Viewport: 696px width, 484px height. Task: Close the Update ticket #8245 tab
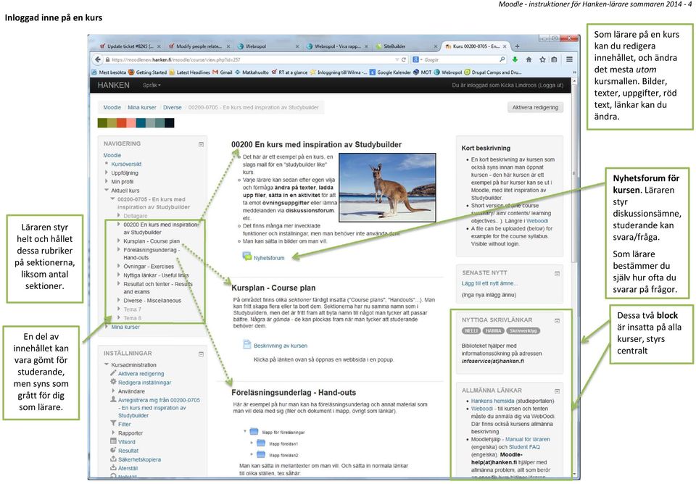pos(159,46)
